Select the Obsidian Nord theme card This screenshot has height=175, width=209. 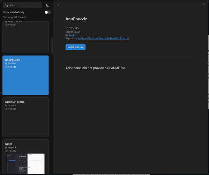click(x=25, y=117)
